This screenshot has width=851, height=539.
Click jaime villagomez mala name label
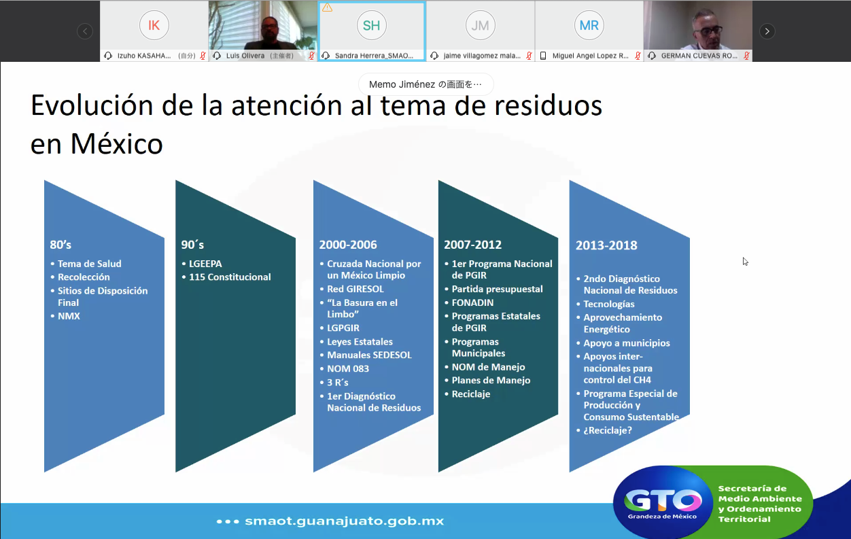(x=482, y=56)
